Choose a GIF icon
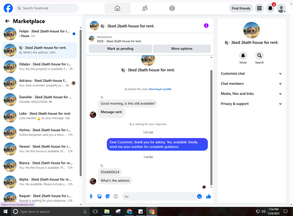 coord(116,197)
